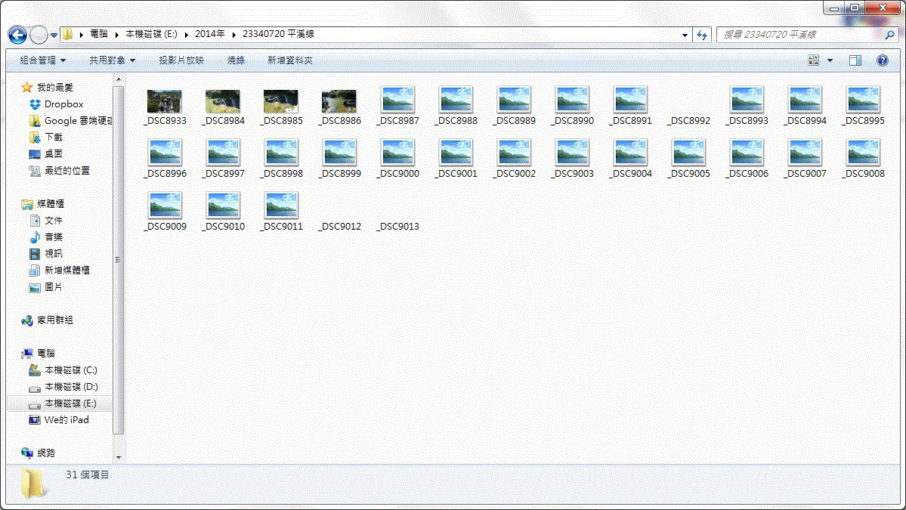Choose 燒錄 to burn files
Image resolution: width=906 pixels, height=510 pixels.
click(x=236, y=60)
